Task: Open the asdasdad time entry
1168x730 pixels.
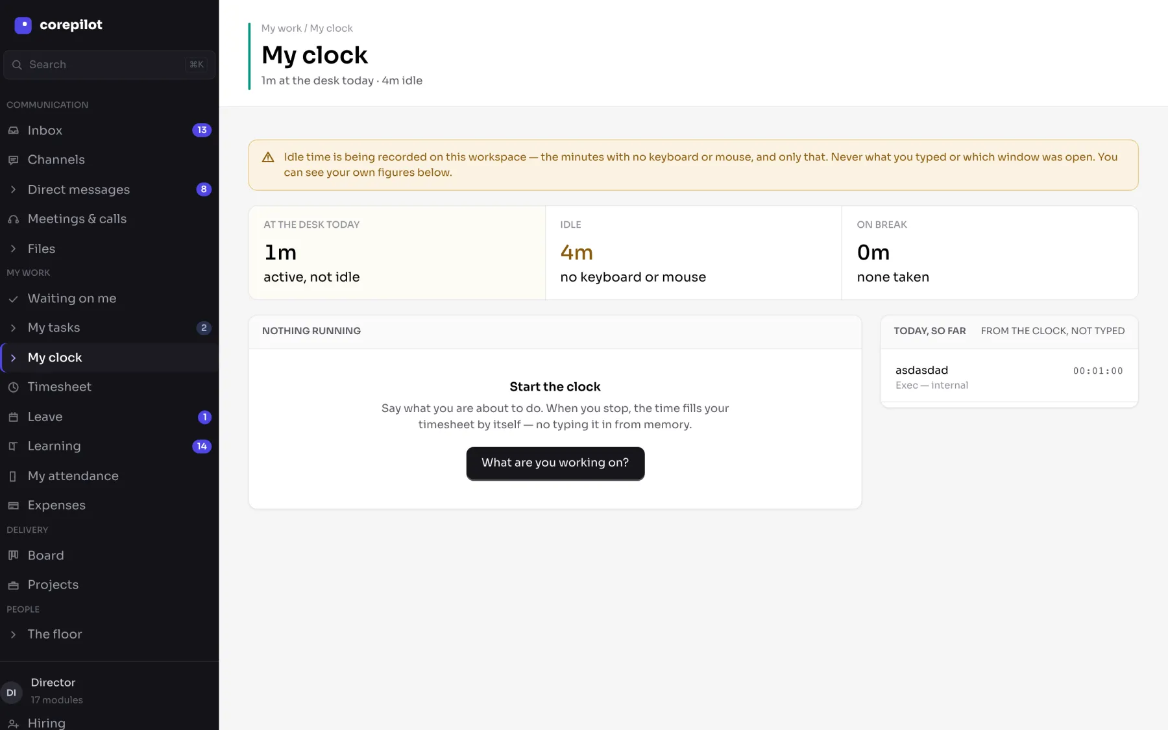Action: click(x=1009, y=377)
